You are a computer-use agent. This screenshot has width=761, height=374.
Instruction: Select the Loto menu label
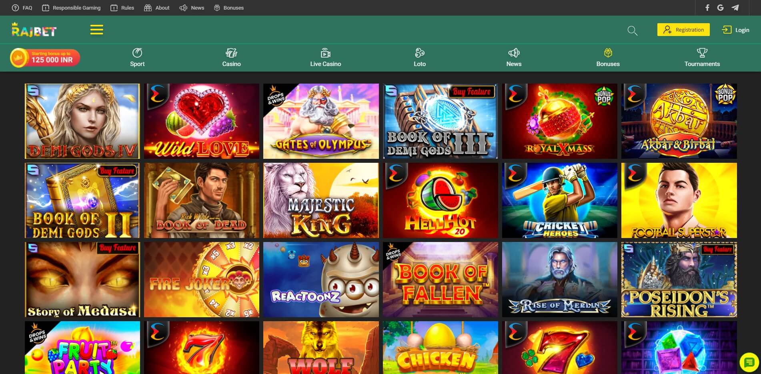[420, 64]
